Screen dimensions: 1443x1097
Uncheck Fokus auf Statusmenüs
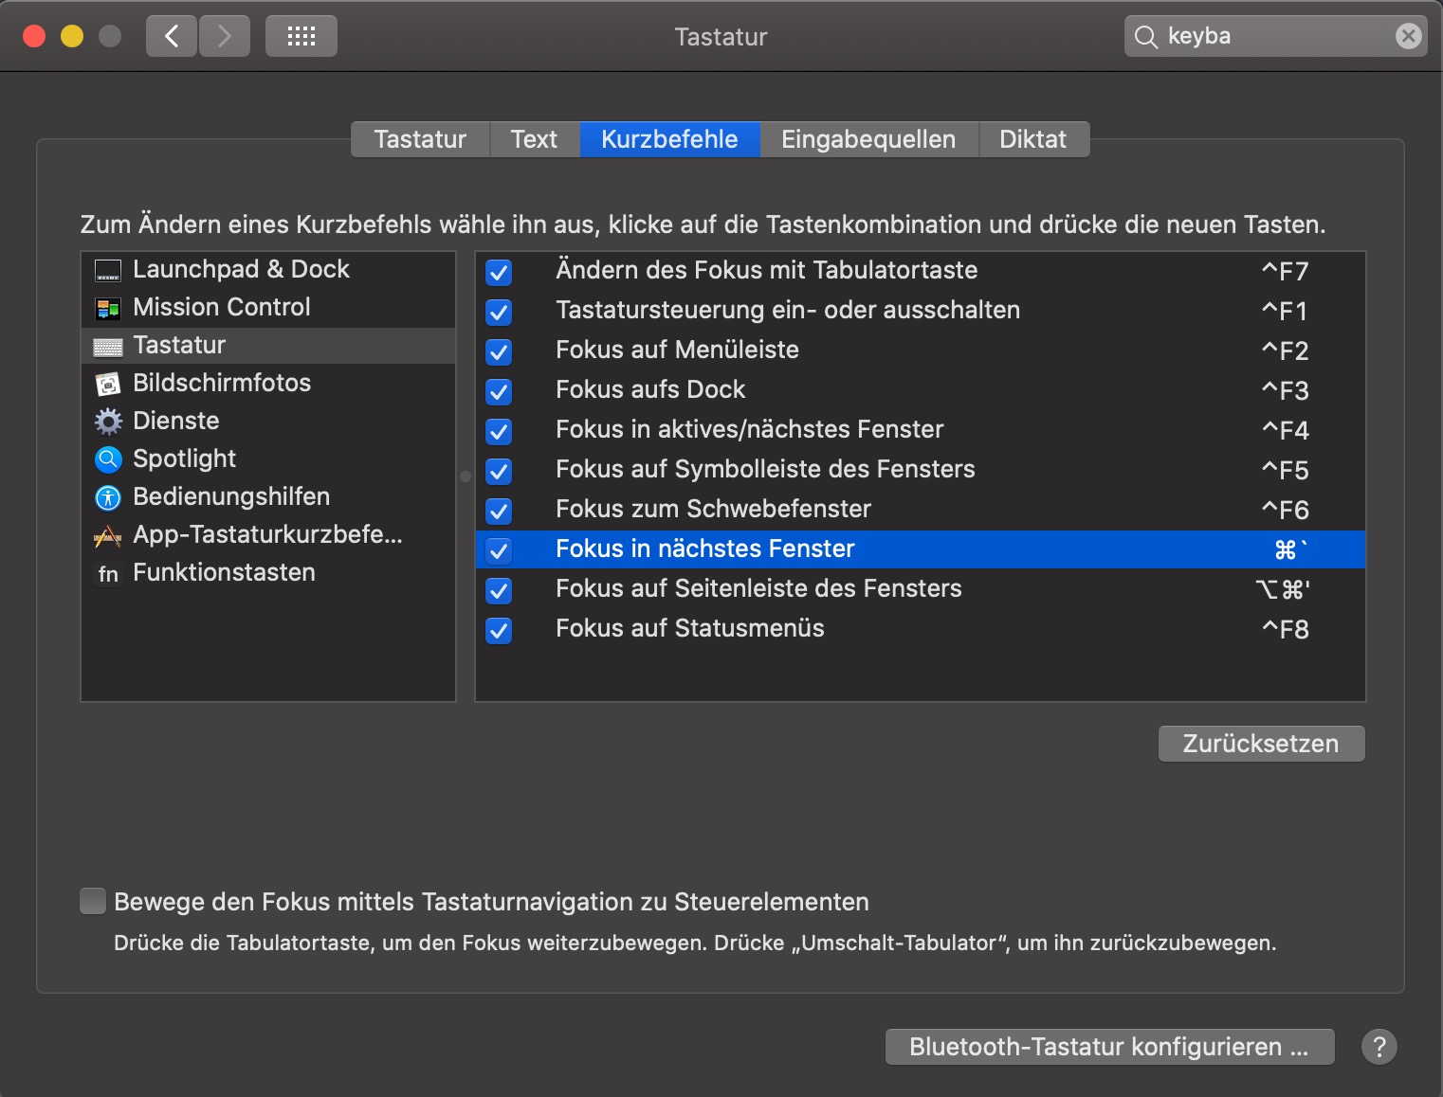pyautogui.click(x=498, y=631)
